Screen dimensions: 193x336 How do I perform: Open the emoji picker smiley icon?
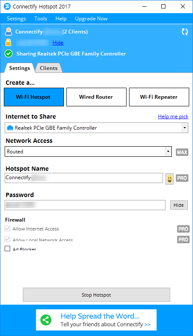point(169,179)
